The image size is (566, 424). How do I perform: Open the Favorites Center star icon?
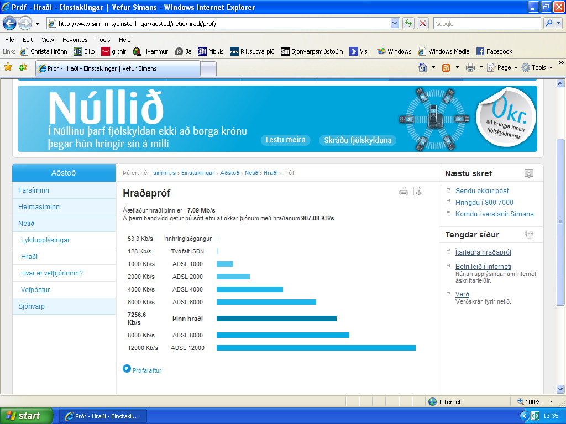[x=8, y=67]
